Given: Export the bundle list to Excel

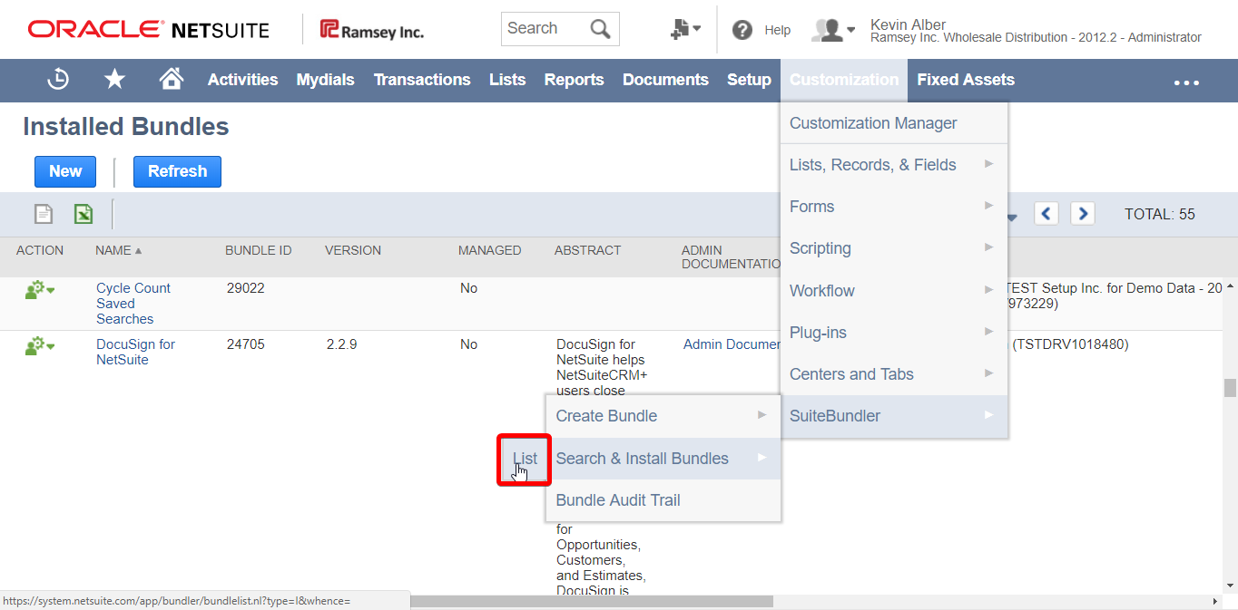Looking at the screenshot, I should click(x=83, y=213).
